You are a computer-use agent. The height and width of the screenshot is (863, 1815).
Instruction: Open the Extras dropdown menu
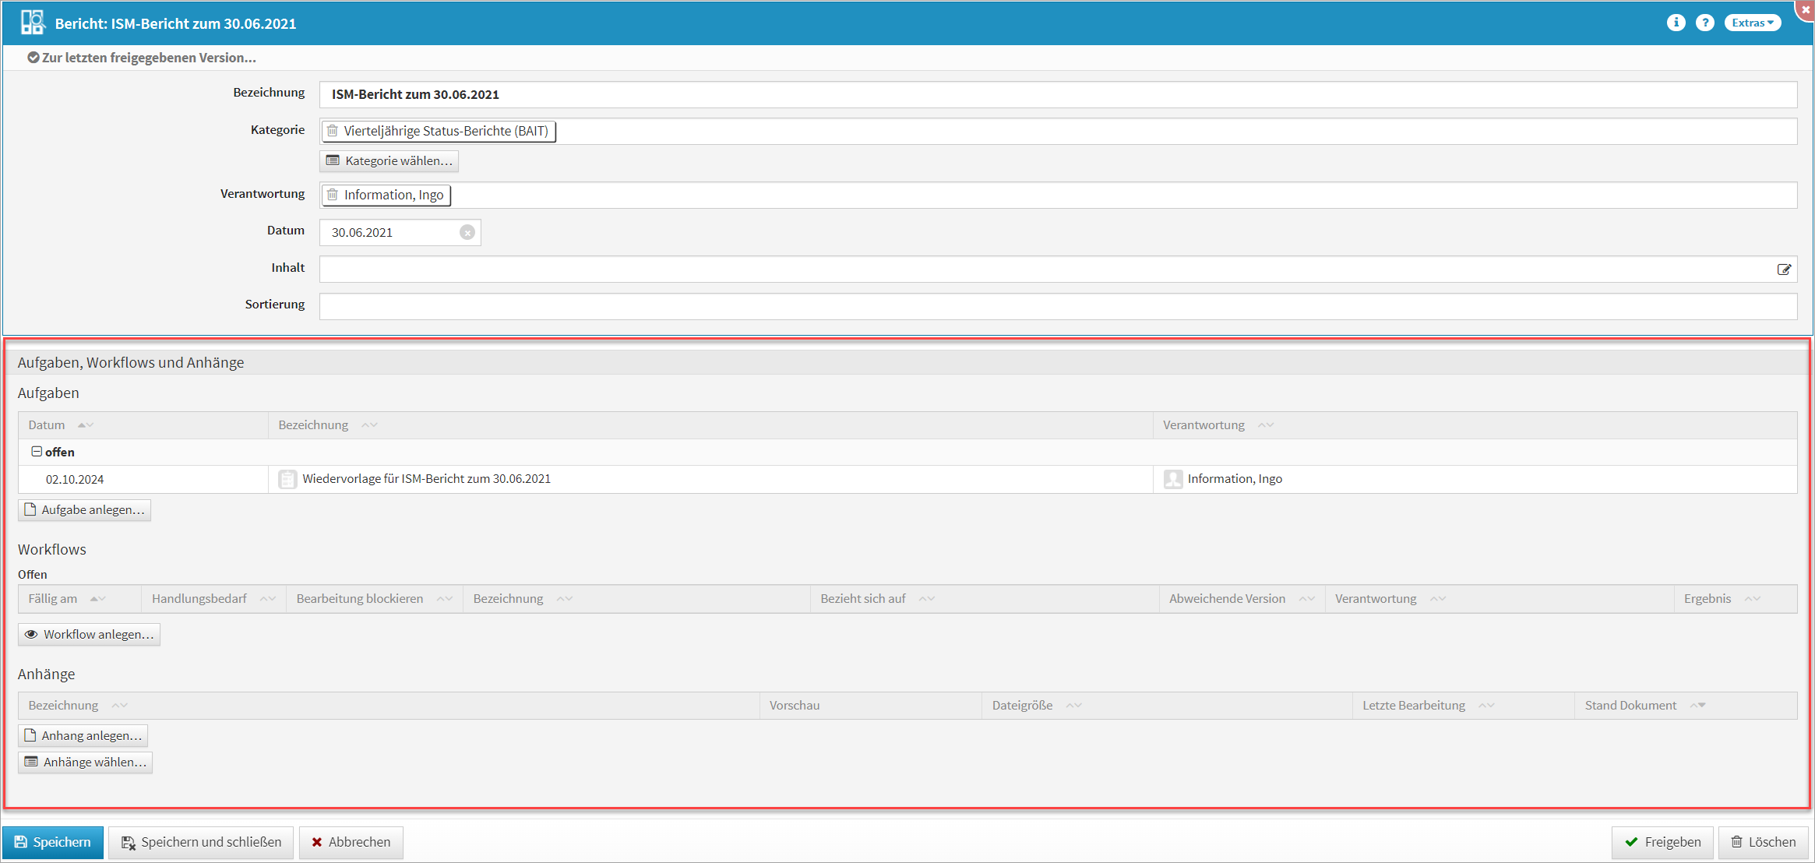click(1752, 23)
